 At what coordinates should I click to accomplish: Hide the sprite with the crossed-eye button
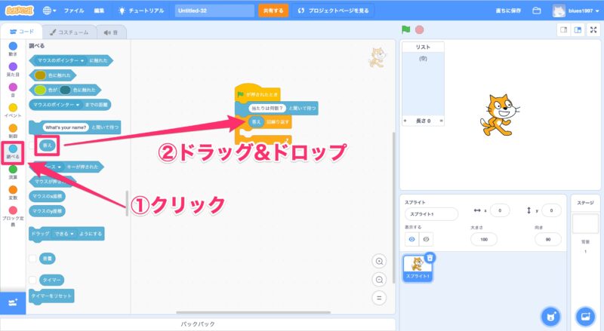pos(425,239)
